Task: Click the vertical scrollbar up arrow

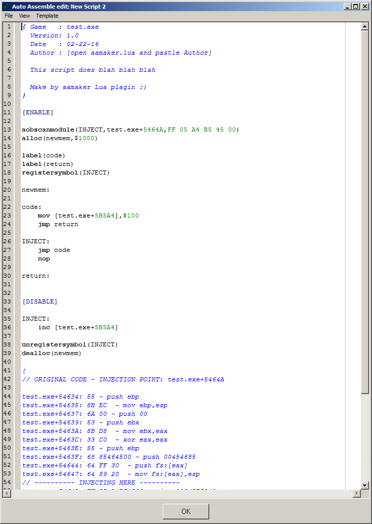Action: point(364,26)
